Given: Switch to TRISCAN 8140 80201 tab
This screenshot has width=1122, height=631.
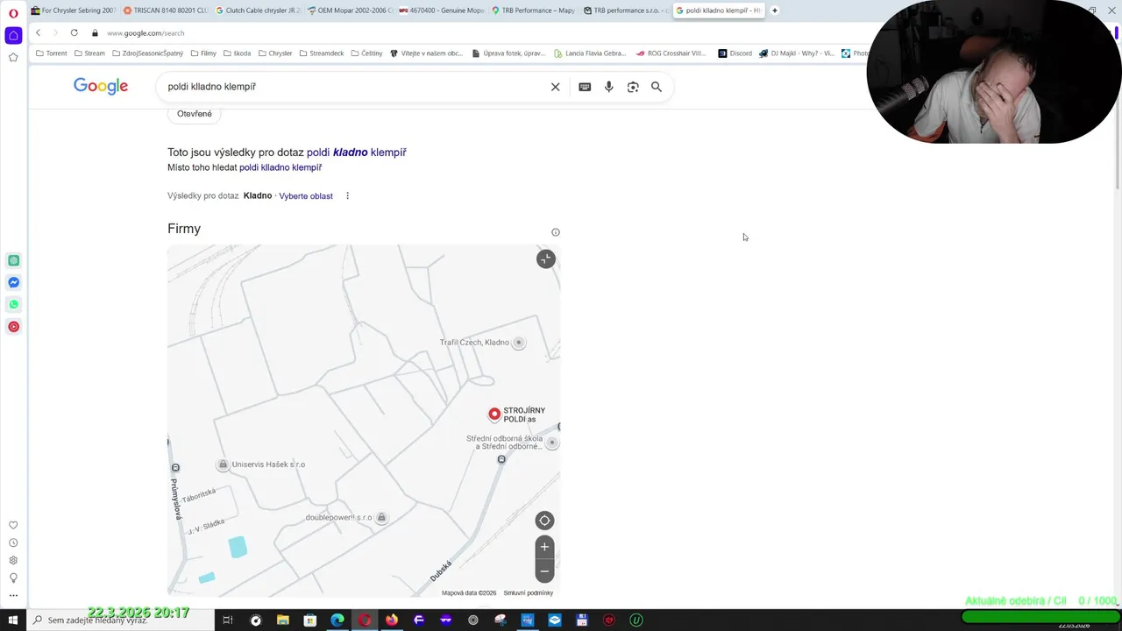Looking at the screenshot, I should click(167, 11).
